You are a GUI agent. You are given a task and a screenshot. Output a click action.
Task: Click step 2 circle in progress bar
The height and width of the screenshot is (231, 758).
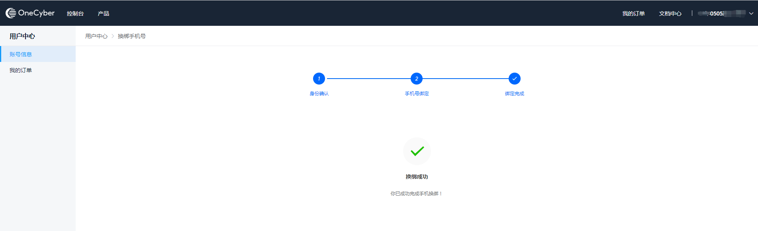pyautogui.click(x=417, y=79)
